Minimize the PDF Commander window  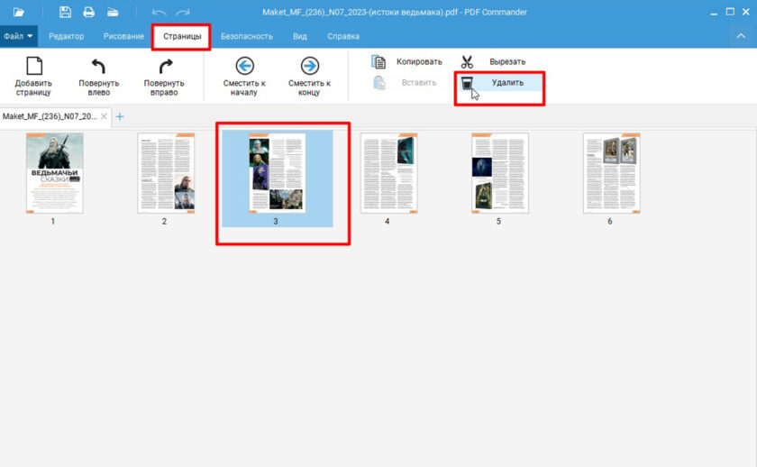click(714, 13)
